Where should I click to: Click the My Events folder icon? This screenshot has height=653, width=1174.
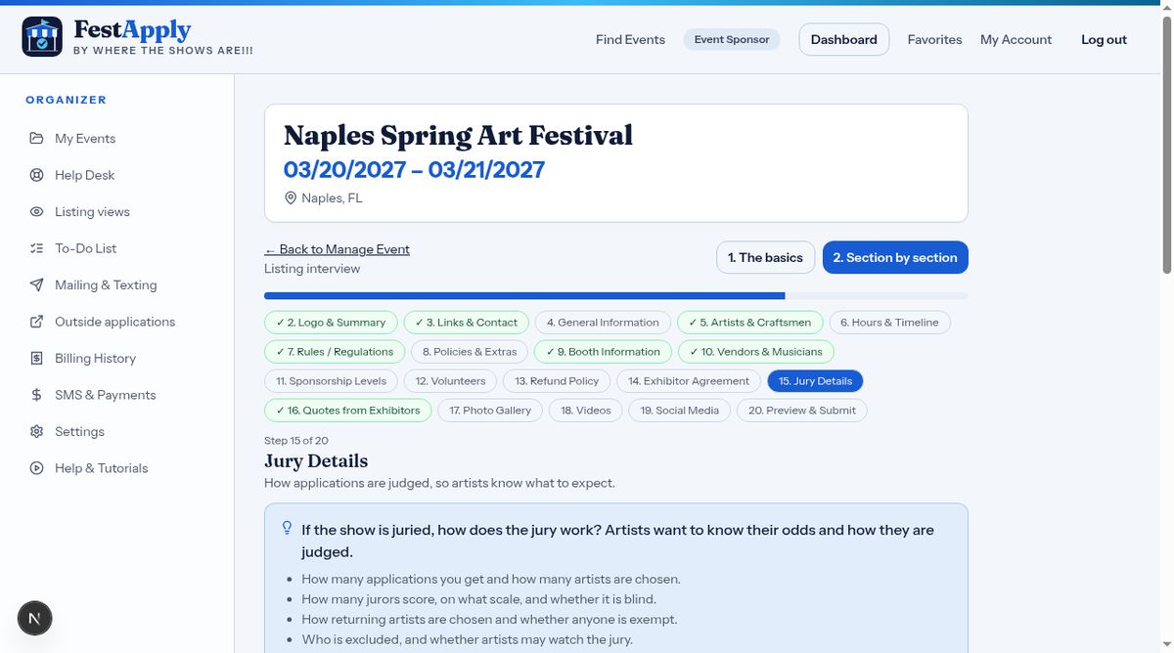(36, 138)
